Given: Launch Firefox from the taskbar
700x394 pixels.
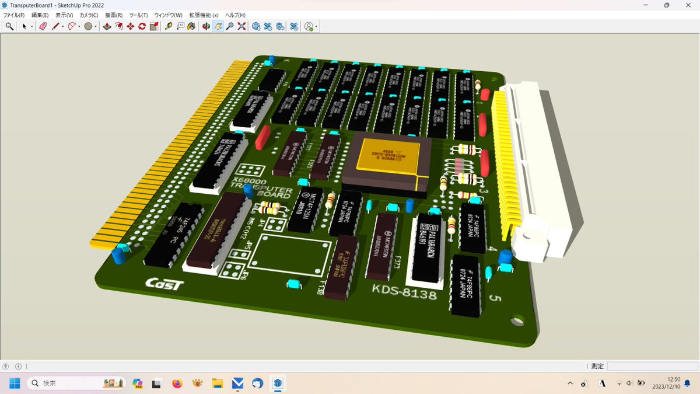Looking at the screenshot, I should pos(177,383).
